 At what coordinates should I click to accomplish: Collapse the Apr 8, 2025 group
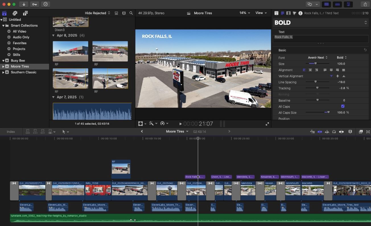click(x=53, y=36)
